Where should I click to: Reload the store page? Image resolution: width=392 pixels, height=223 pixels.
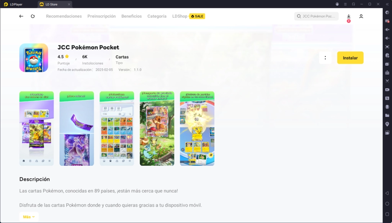coord(33,16)
